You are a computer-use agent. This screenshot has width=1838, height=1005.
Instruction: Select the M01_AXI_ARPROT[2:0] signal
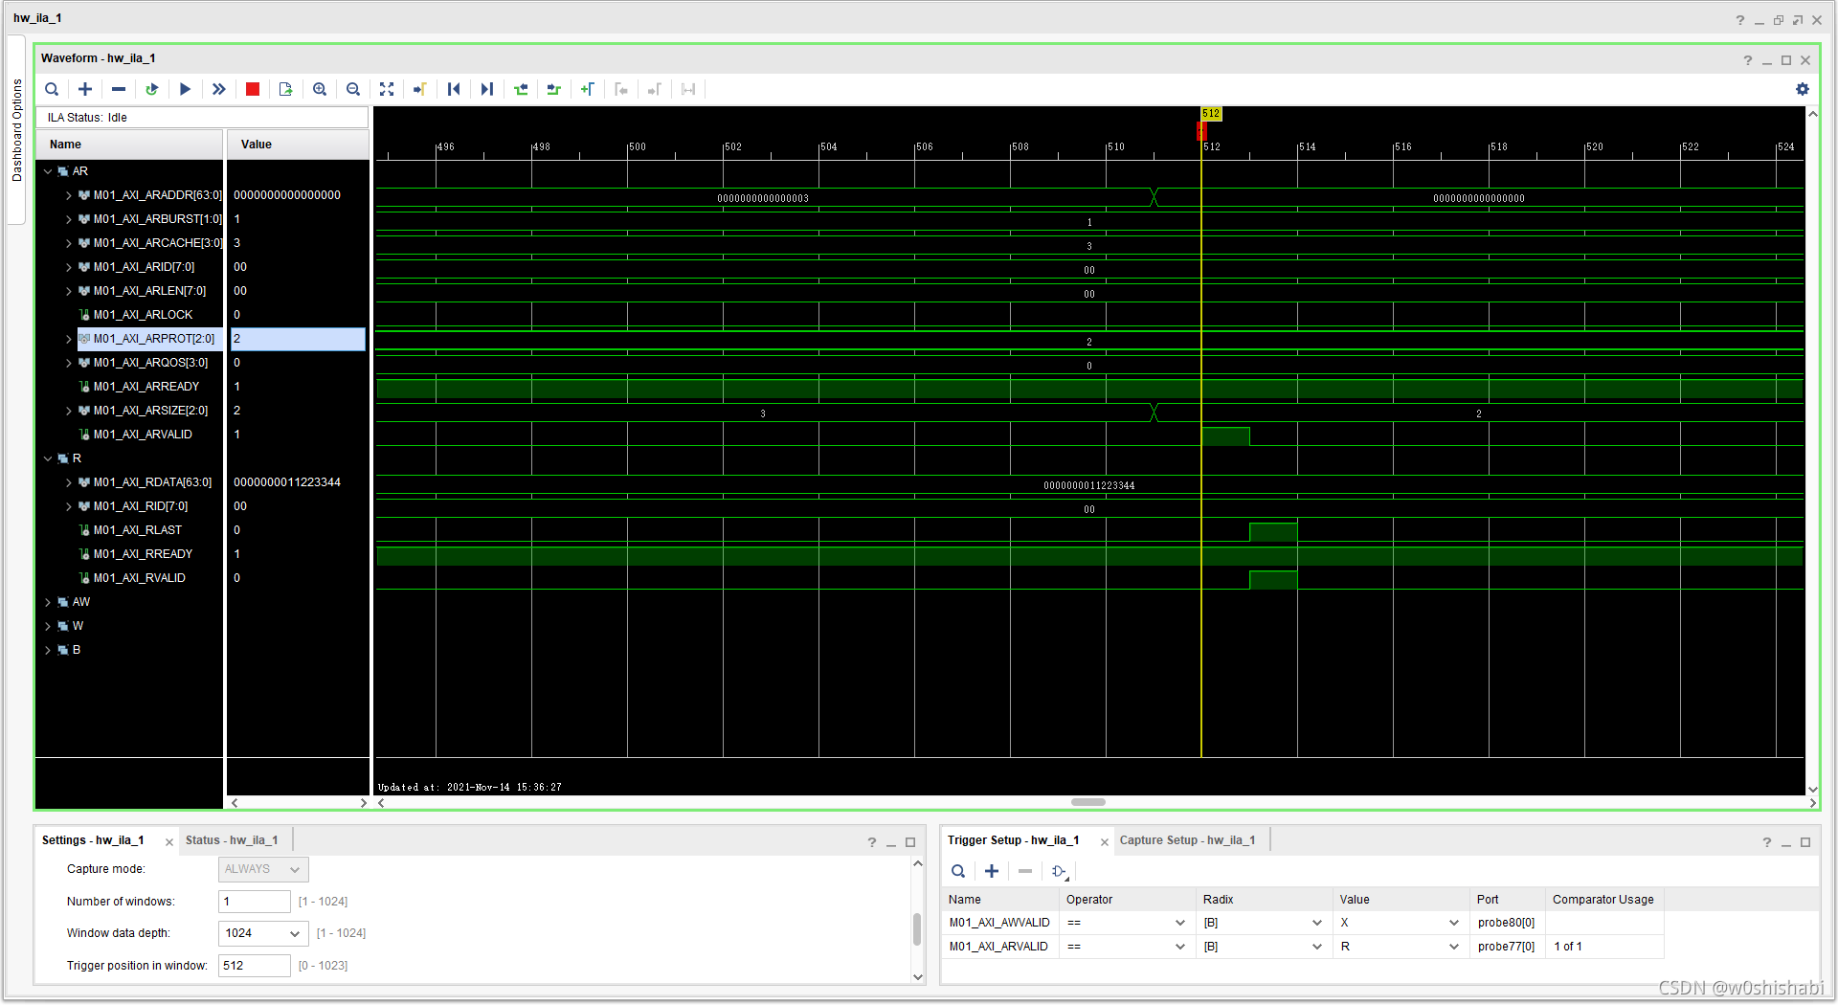tap(154, 339)
